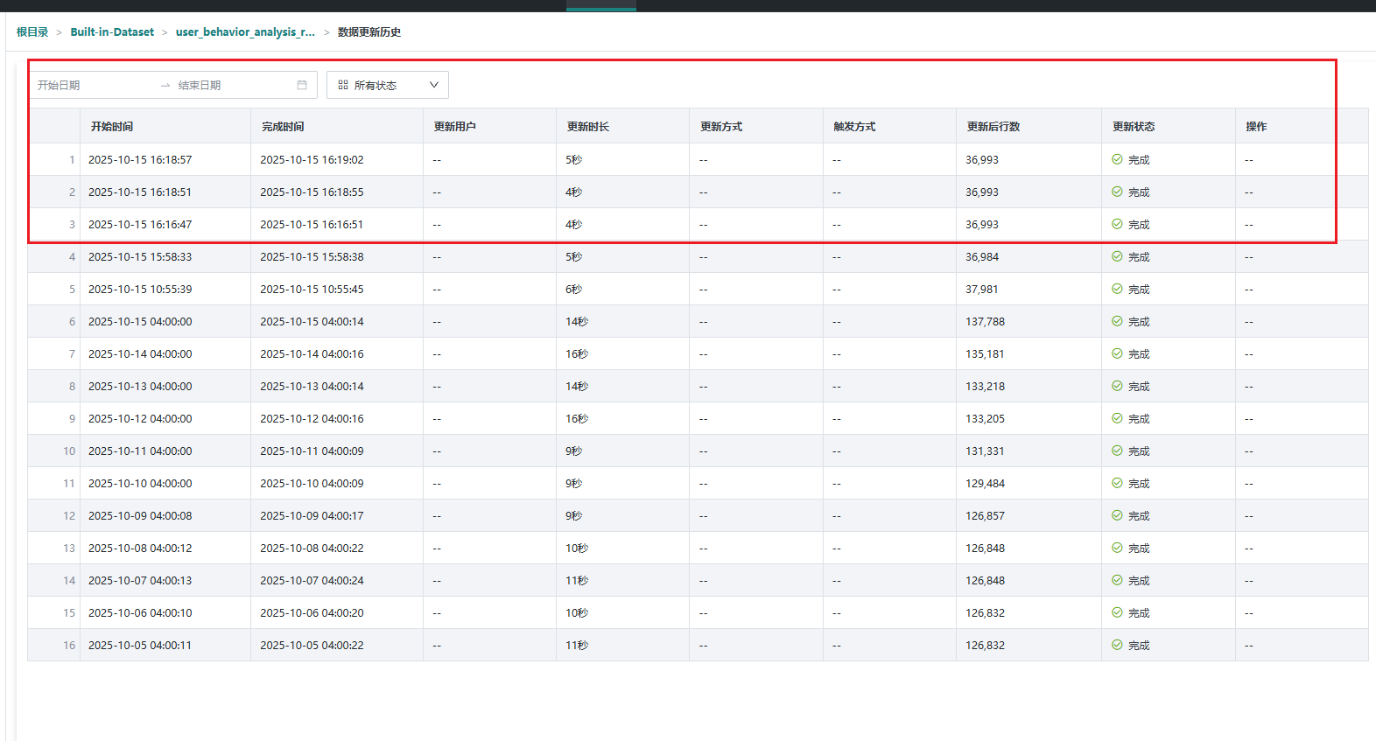Click the 更新时长 column header
The height and width of the screenshot is (741, 1376).
[x=588, y=127]
